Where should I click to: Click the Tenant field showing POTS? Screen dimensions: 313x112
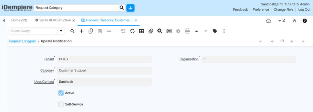(104, 60)
